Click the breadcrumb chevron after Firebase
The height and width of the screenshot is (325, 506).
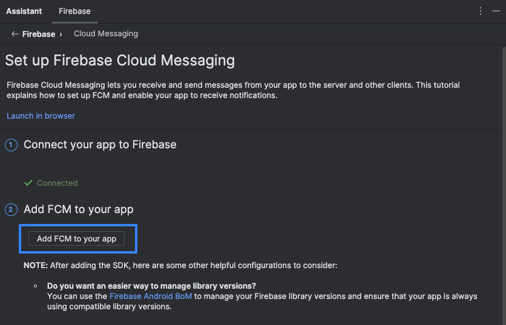coord(61,34)
